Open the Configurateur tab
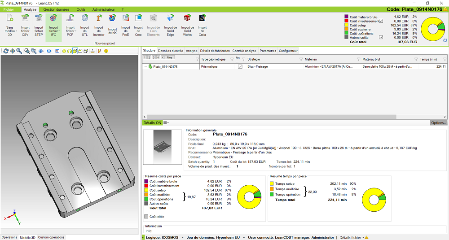Screen dimensions: 449x240 click(x=288, y=51)
